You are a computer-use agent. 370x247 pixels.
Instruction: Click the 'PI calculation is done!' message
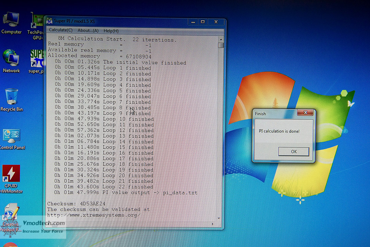pos(279,131)
